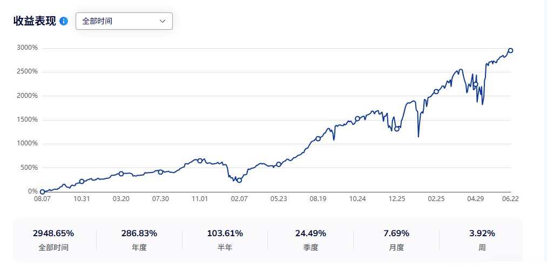Image resolution: width=547 pixels, height=267 pixels.
Task: Pick the 周 3.92% stat
Action: 482,240
